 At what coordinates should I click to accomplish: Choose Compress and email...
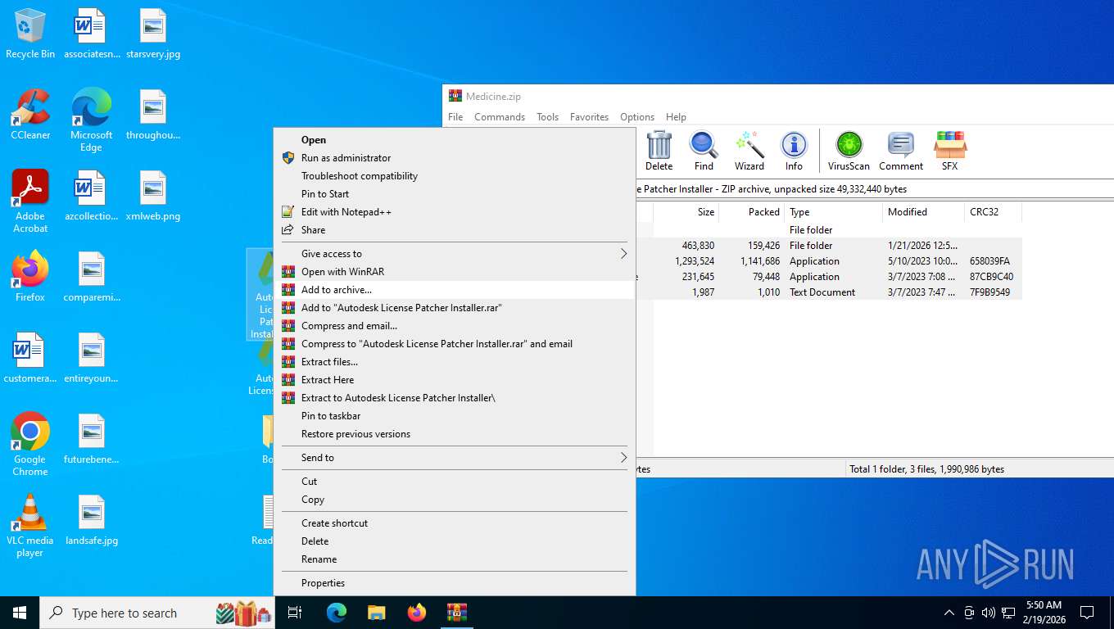455,326
